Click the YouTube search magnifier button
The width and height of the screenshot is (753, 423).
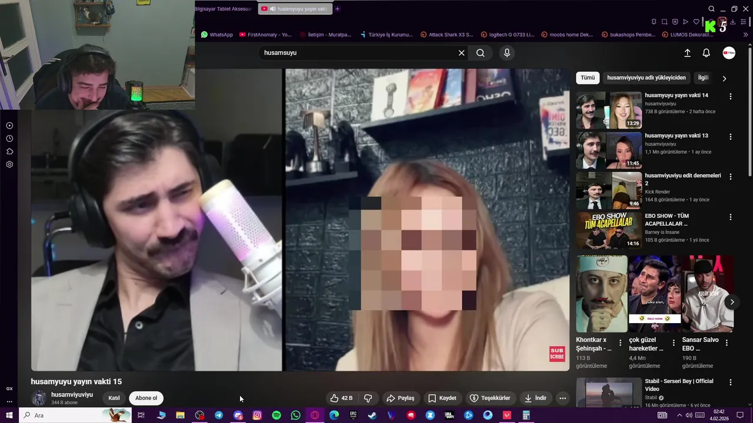pos(481,53)
